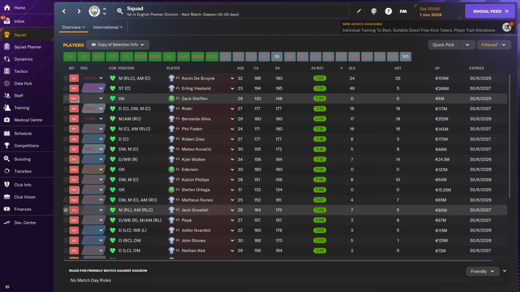
Task: Sort the table by GLS column
Action: pos(352,68)
